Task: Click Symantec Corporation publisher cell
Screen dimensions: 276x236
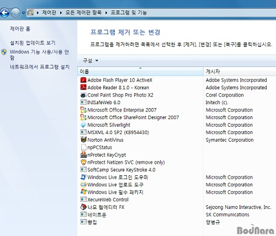Action: [230, 140]
